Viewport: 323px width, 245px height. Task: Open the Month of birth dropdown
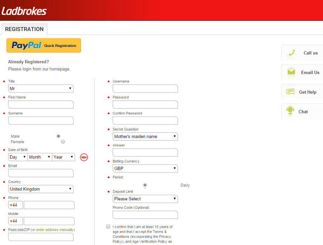pos(39,157)
